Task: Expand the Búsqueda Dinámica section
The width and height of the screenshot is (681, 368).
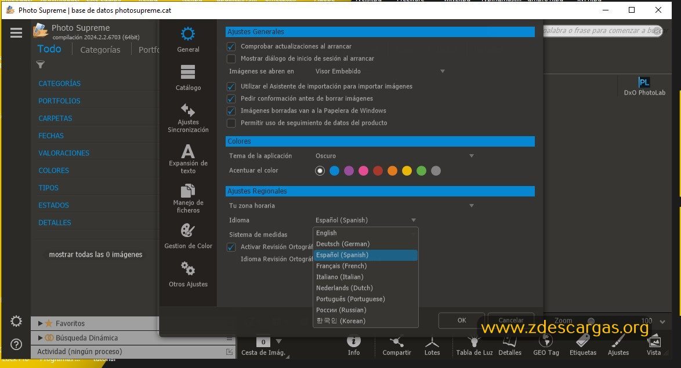Action: click(x=40, y=338)
